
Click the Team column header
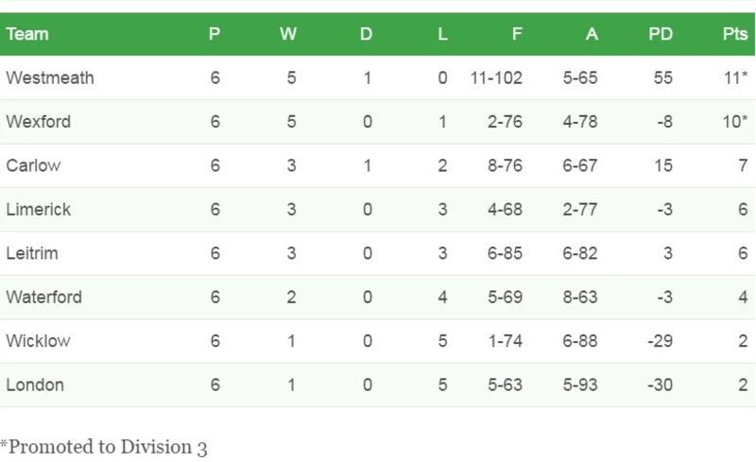click(x=27, y=34)
